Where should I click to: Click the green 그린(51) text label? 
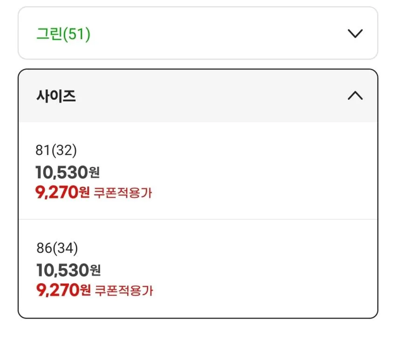63,34
